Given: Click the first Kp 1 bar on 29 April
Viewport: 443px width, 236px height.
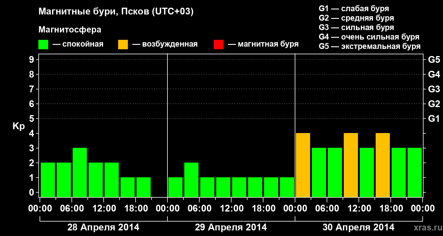Looking at the screenshot, I should (x=175, y=187).
